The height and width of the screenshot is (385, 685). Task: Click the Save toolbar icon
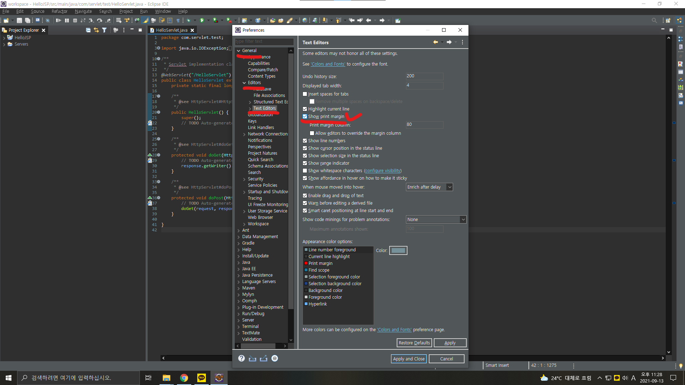point(19,21)
